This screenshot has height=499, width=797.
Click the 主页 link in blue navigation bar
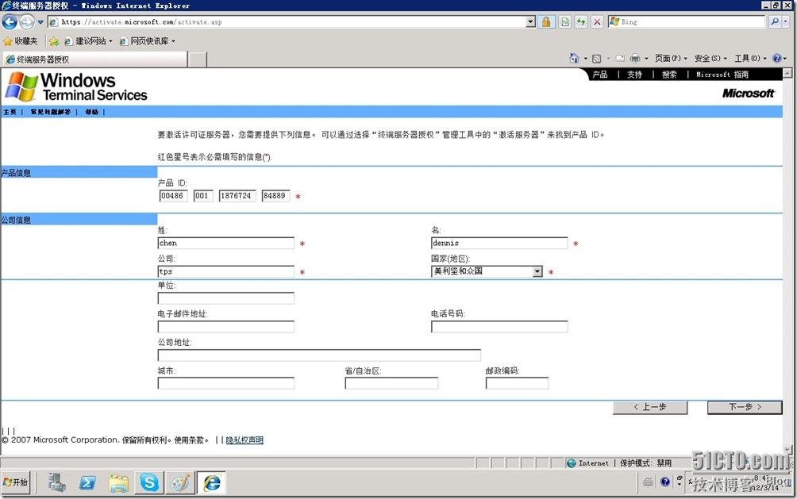10,112
